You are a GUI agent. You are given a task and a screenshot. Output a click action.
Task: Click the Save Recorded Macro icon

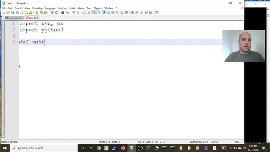(x=151, y=12)
